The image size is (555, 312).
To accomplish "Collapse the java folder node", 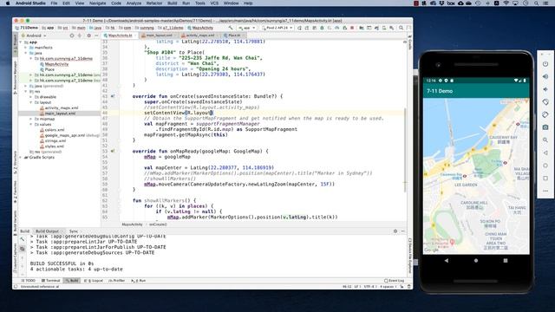I will 26,53.
